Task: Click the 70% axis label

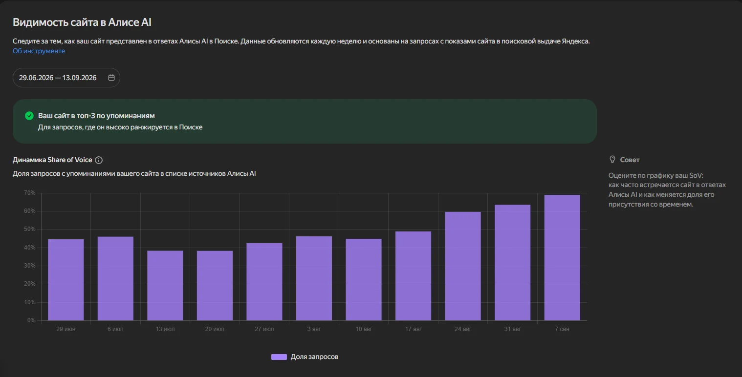Action: coord(29,193)
